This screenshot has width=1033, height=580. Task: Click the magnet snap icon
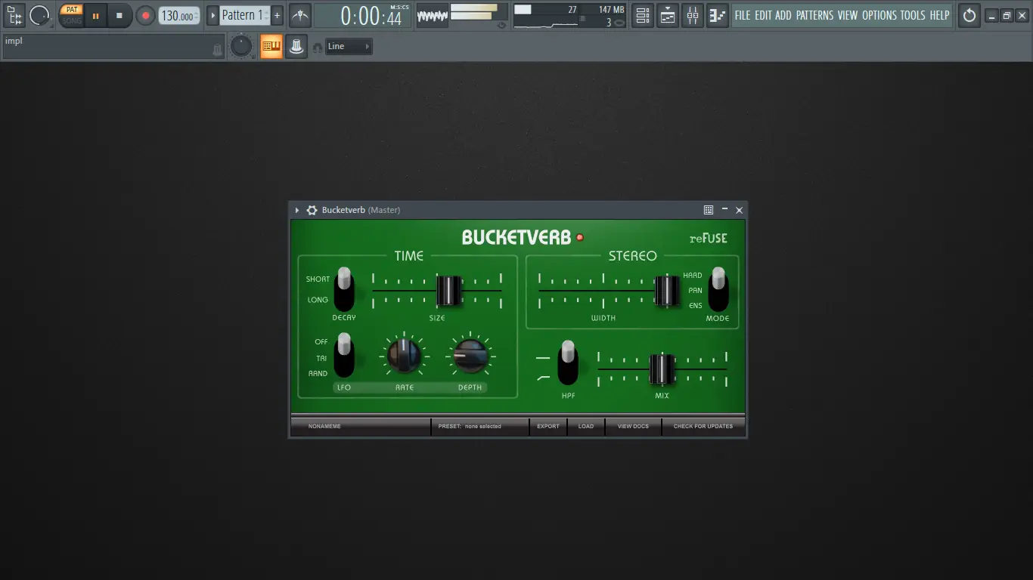pos(317,48)
